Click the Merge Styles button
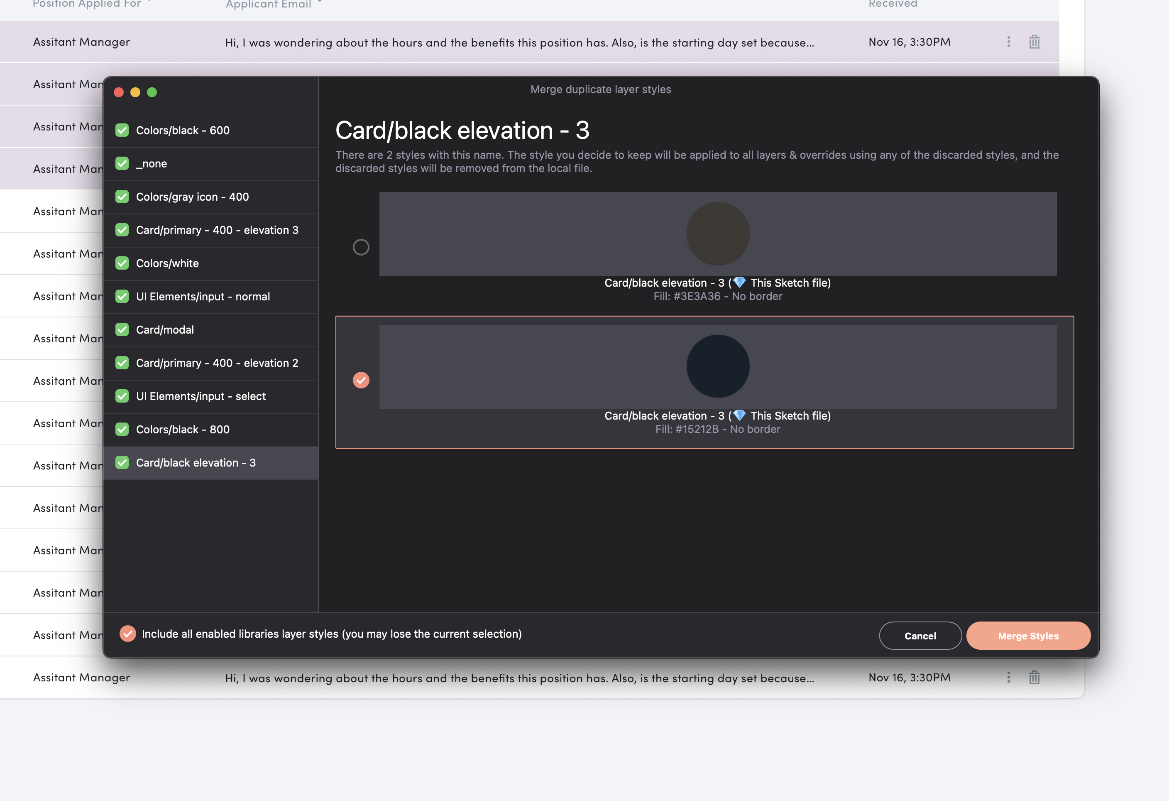 pyautogui.click(x=1028, y=636)
